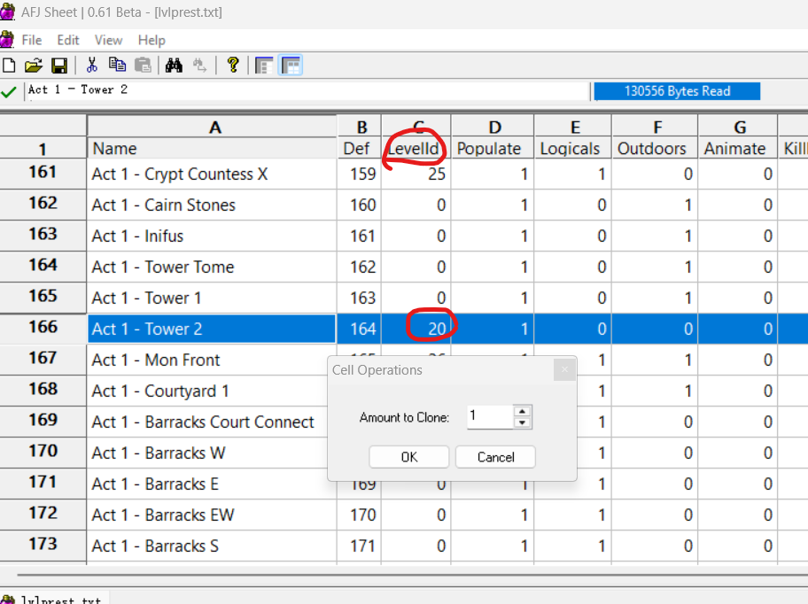Viewport: 808px width, 604px height.
Task: Click the Cut scissors icon
Action: click(92, 66)
